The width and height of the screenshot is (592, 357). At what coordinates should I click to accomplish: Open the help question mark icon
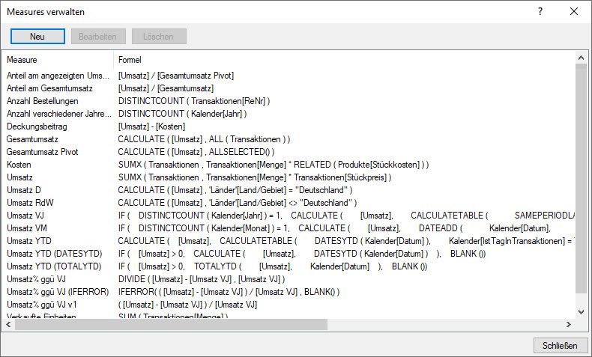pos(540,12)
